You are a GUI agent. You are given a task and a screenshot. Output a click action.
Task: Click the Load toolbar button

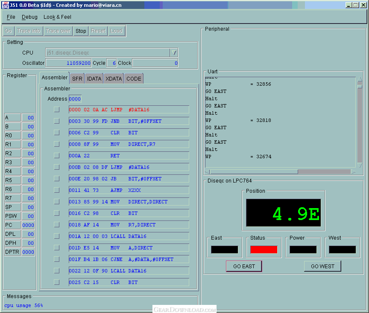(116, 31)
